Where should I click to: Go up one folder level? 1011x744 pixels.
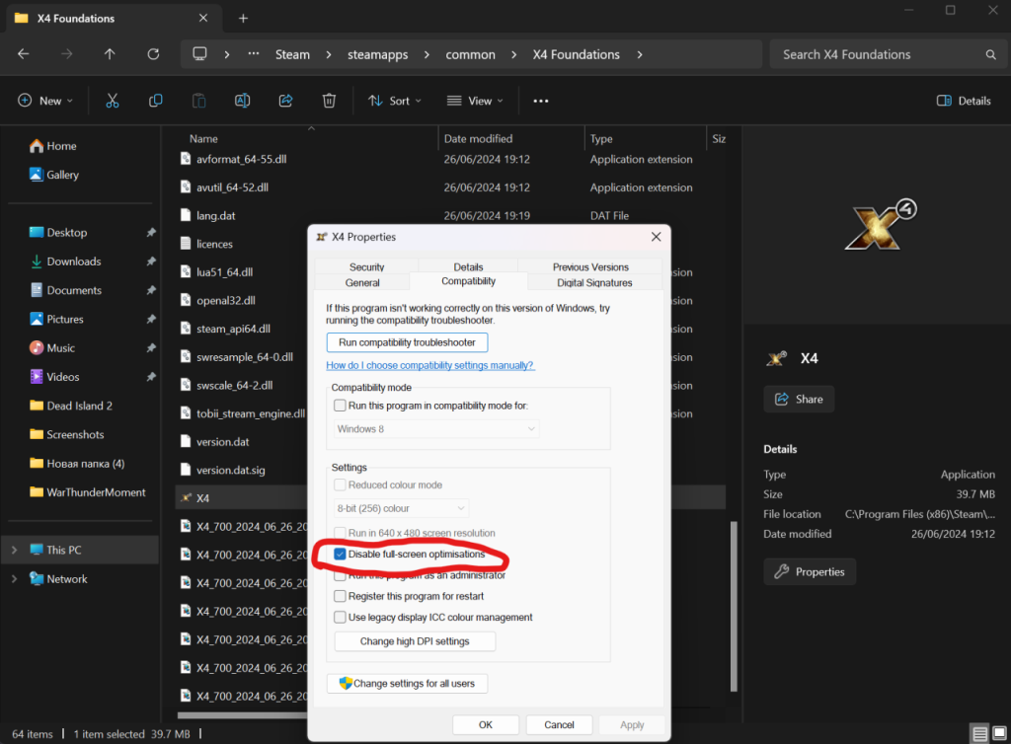(x=110, y=54)
